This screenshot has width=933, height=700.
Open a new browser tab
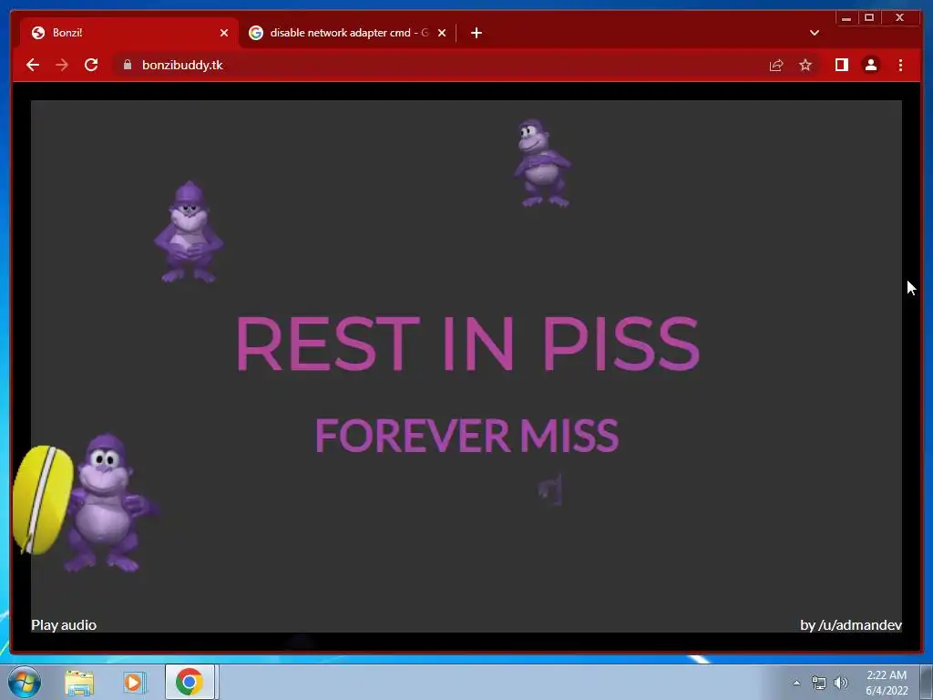[476, 33]
